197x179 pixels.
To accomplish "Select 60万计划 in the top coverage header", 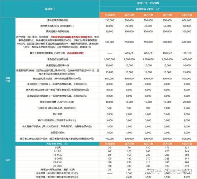I will (x=187, y=15).
